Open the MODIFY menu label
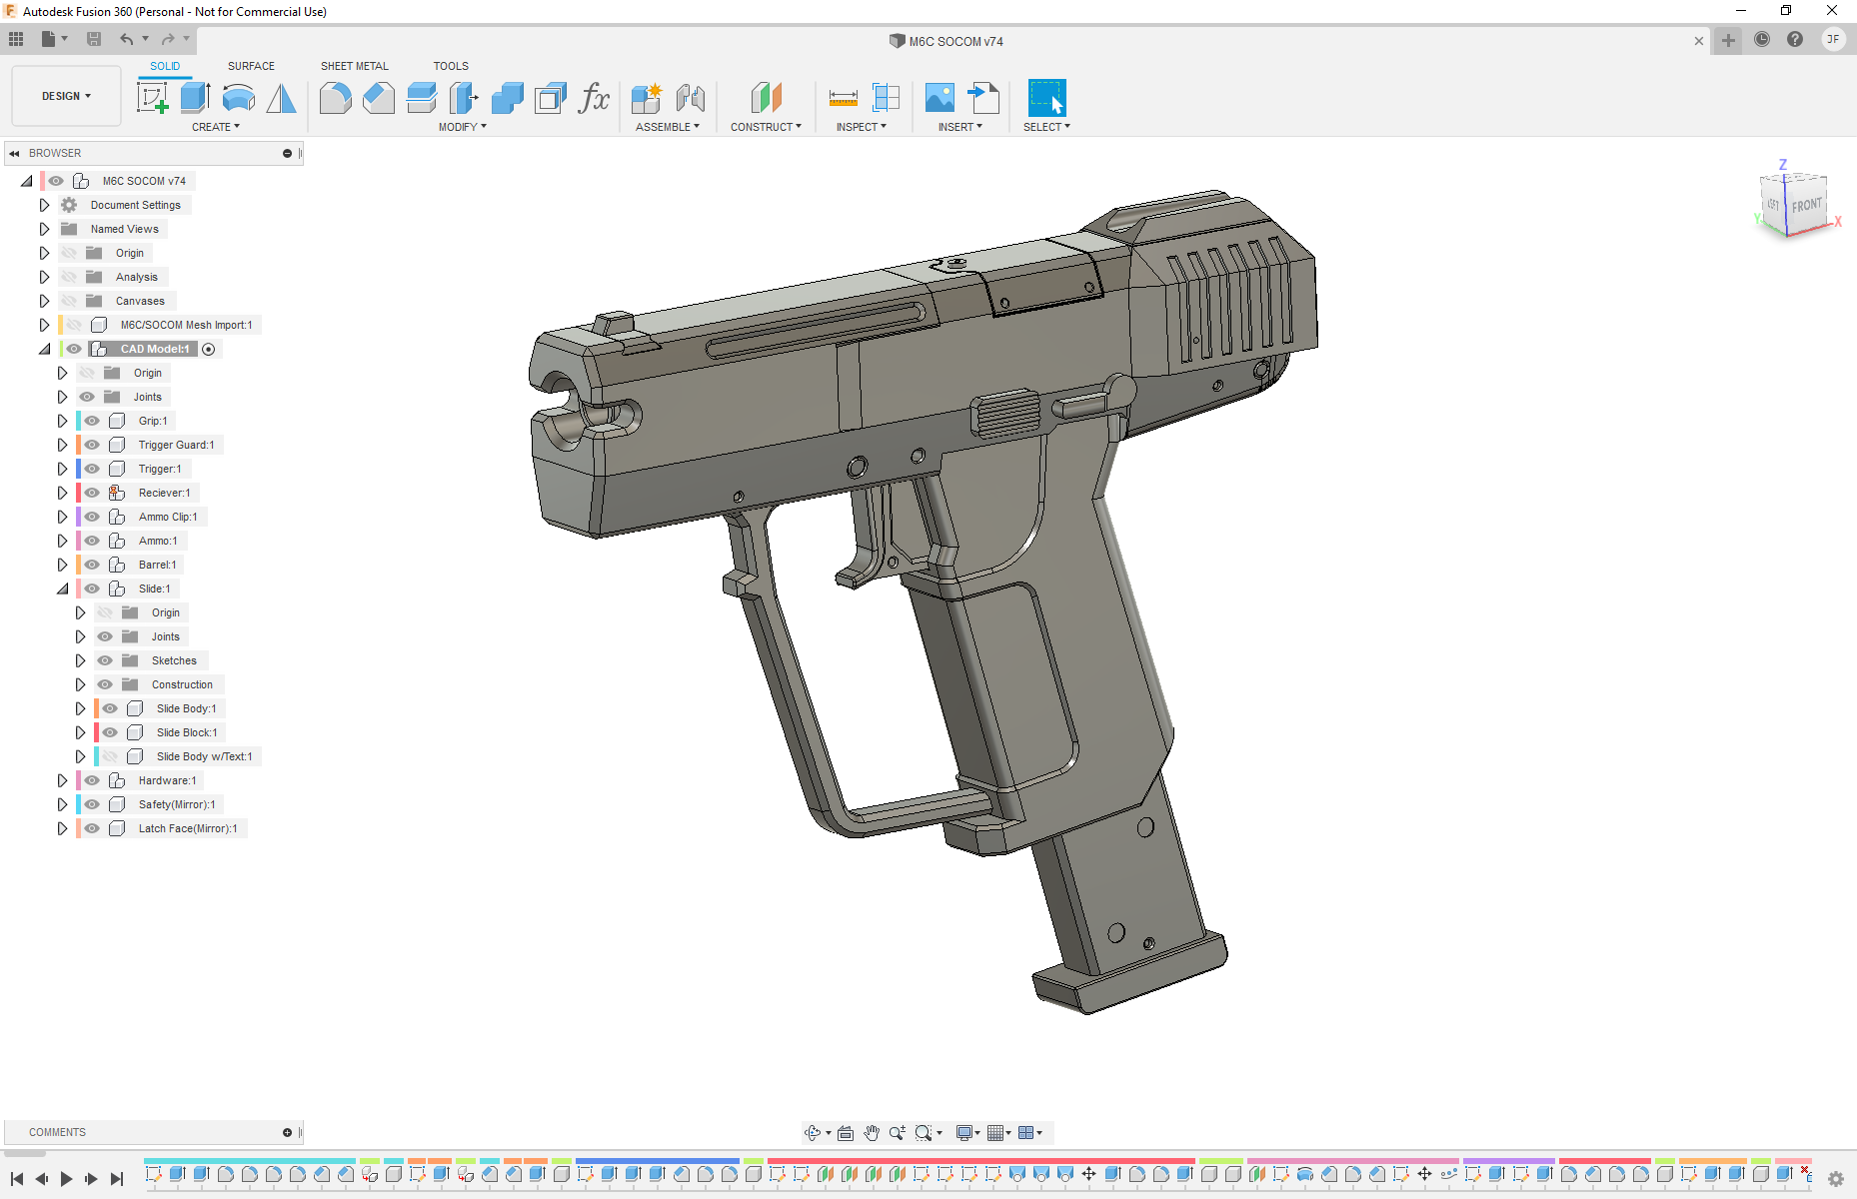Screen dimensions: 1857x1199 [462, 127]
